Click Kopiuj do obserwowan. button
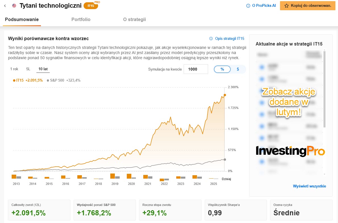The width and height of the screenshot is (338, 223). click(x=308, y=6)
